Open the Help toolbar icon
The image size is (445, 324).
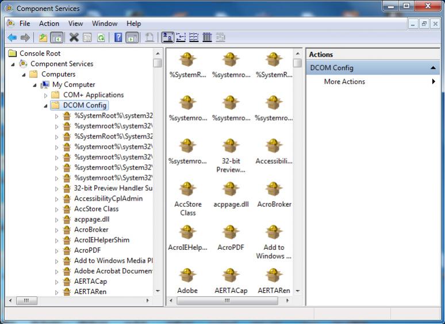tap(118, 37)
